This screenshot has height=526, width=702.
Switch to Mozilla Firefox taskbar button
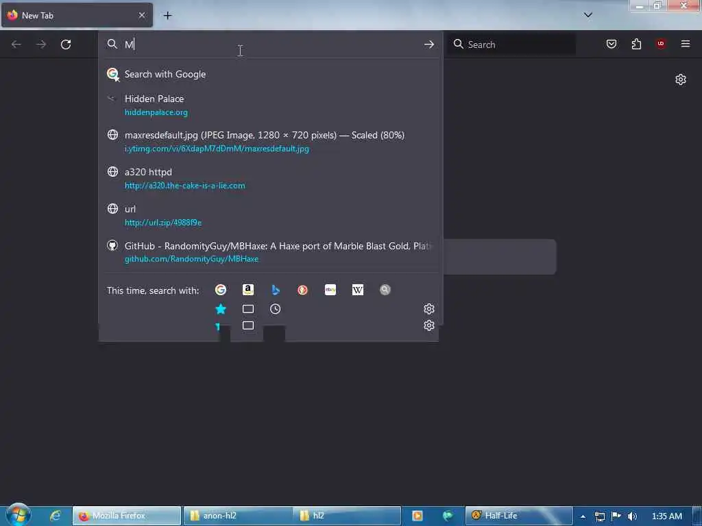(x=127, y=516)
